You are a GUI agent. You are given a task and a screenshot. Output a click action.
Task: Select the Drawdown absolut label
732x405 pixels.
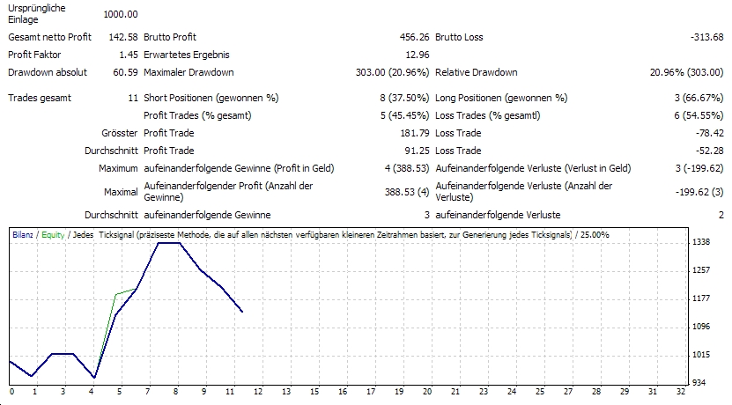(x=48, y=73)
